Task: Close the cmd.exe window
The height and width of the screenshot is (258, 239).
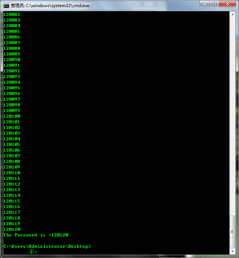Action: click(x=227, y=4)
